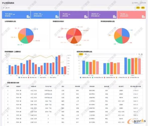Click dark orange bottom slice of middle pie
The height and width of the screenshot is (126, 148).
pyautogui.click(x=74, y=41)
